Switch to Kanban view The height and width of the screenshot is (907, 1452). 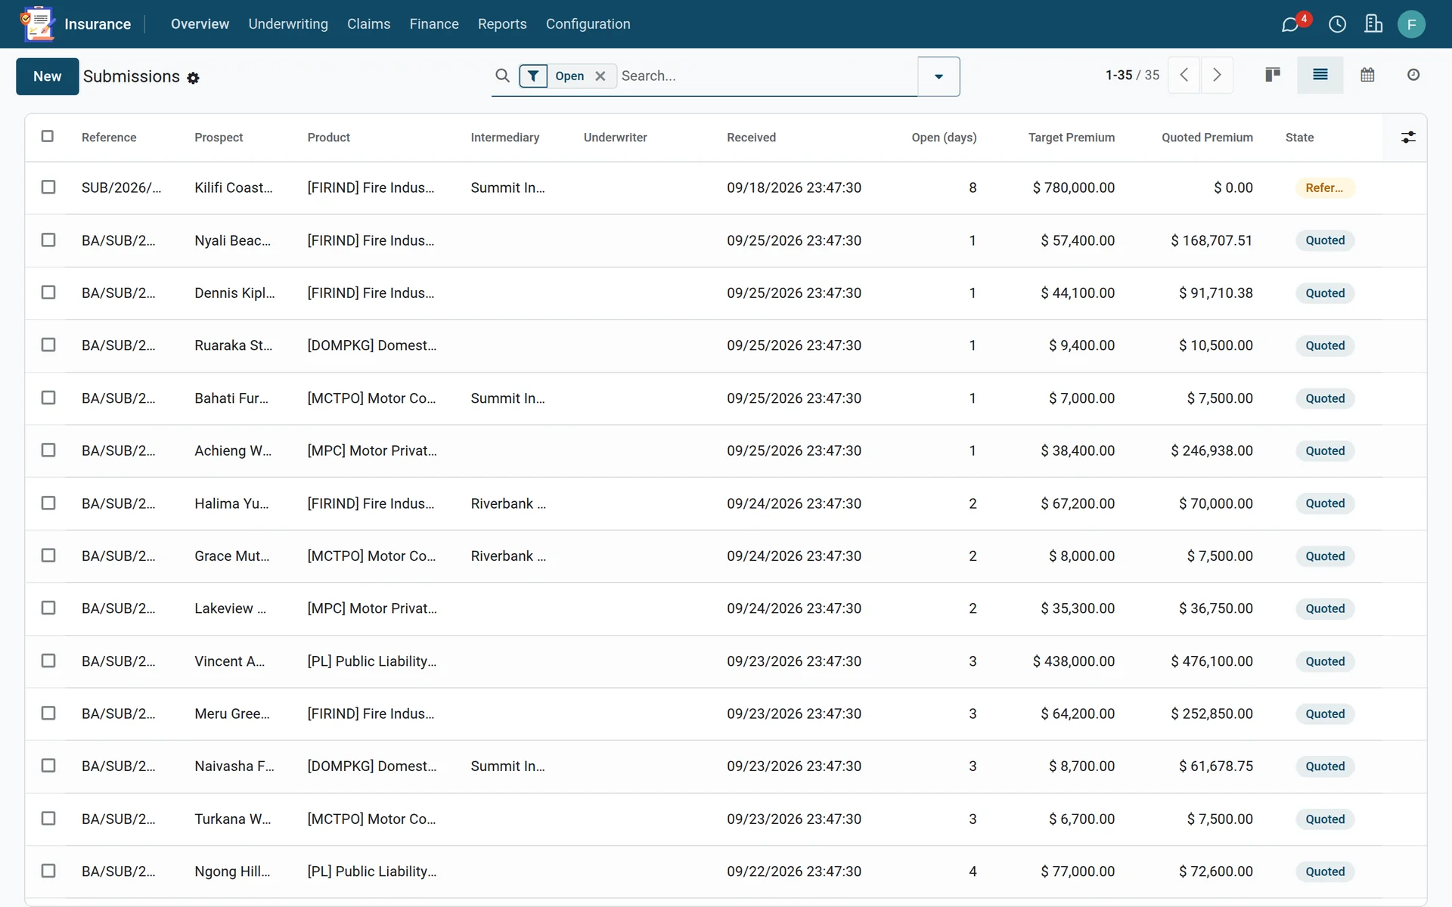pyautogui.click(x=1273, y=75)
